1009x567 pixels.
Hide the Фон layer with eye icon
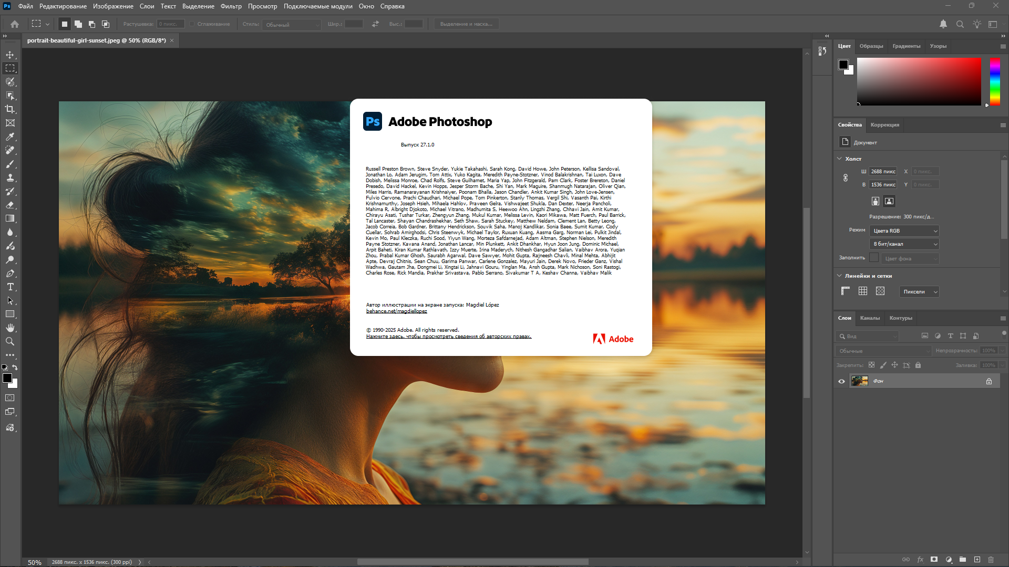tap(841, 381)
